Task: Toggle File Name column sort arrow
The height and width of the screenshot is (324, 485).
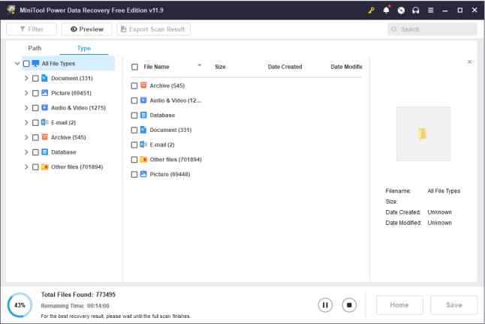Action: [x=200, y=65]
